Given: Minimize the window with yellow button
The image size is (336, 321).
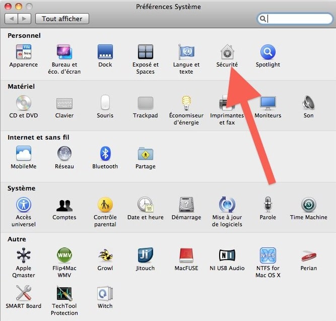Looking at the screenshot, I should pos(19,7).
